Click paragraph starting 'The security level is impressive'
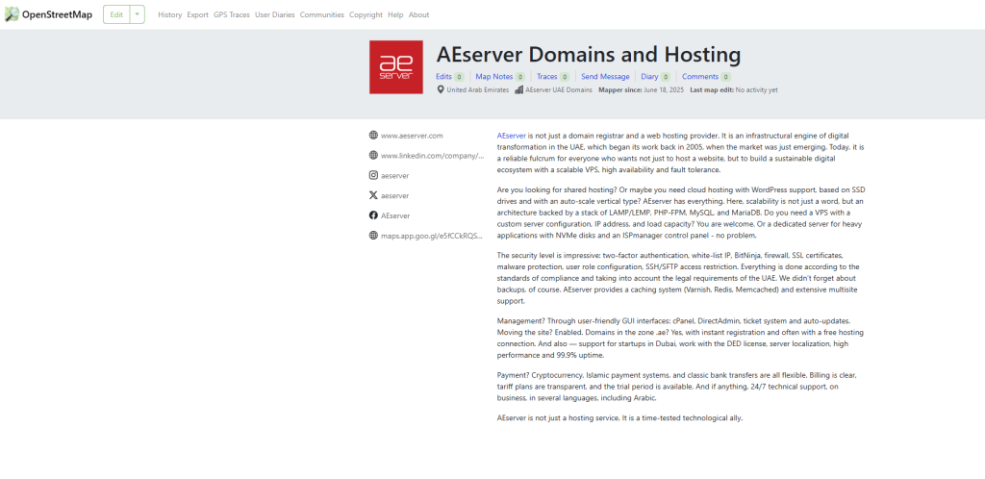Screen dimensions: 985x479 pos(680,278)
